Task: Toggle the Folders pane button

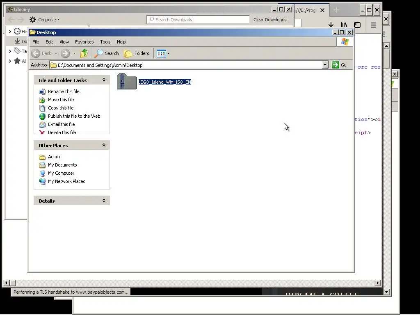Action: pyautogui.click(x=136, y=53)
